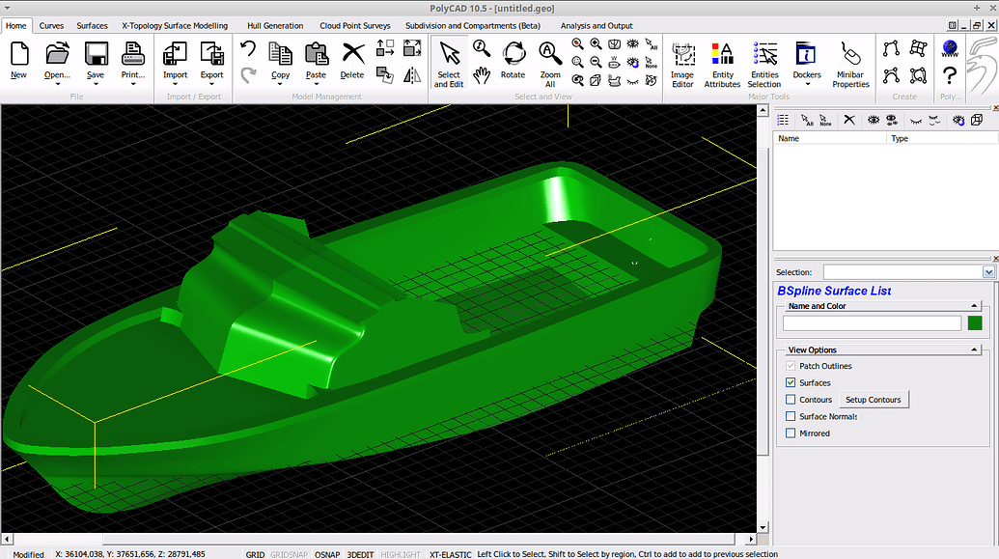The image size is (999, 559).
Task: Click XT-ELASTIC in status bar
Action: point(451,554)
